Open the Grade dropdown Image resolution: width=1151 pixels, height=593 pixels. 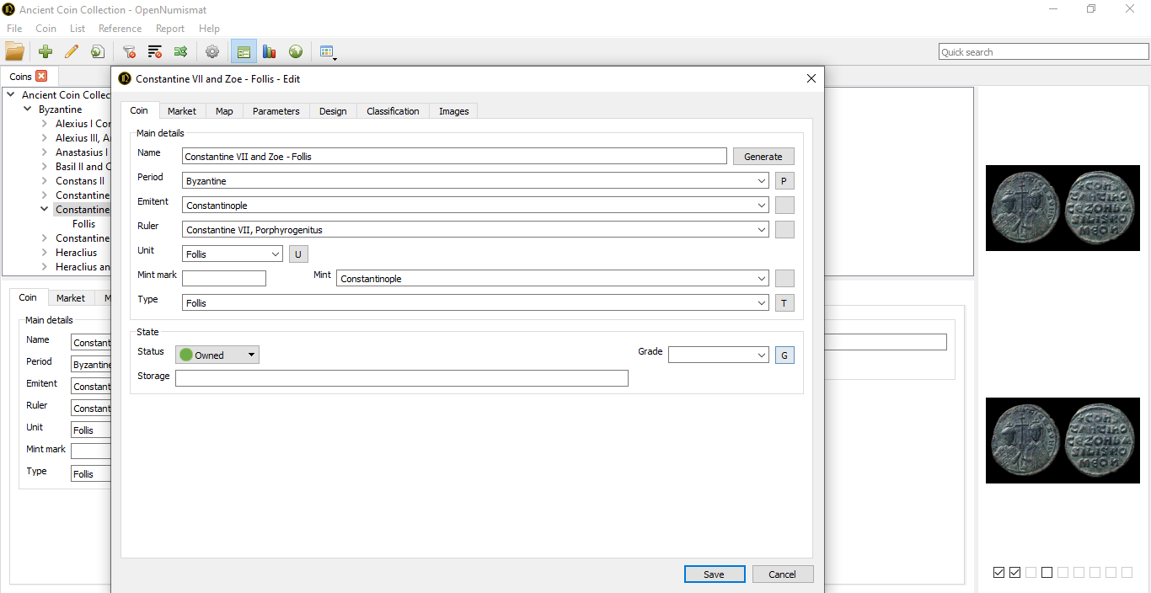click(x=719, y=355)
